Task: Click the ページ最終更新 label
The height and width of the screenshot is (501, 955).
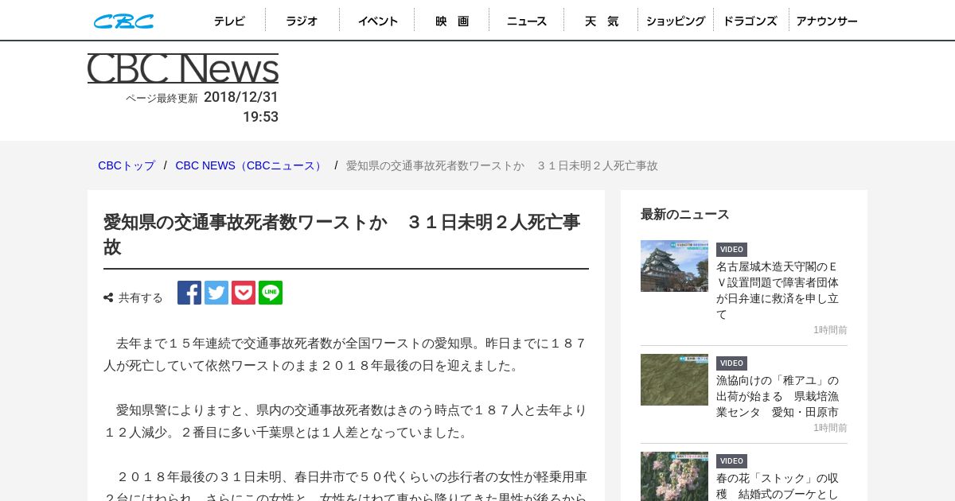Action: (x=162, y=99)
